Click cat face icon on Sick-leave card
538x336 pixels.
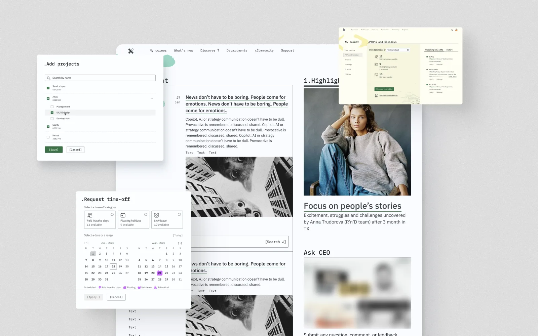(156, 215)
